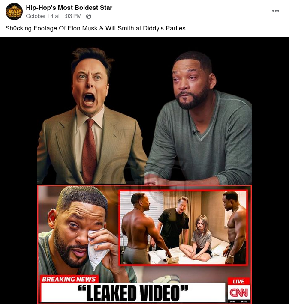Open the three-dots post options menu
This screenshot has width=289, height=304.
pyautogui.click(x=275, y=11)
